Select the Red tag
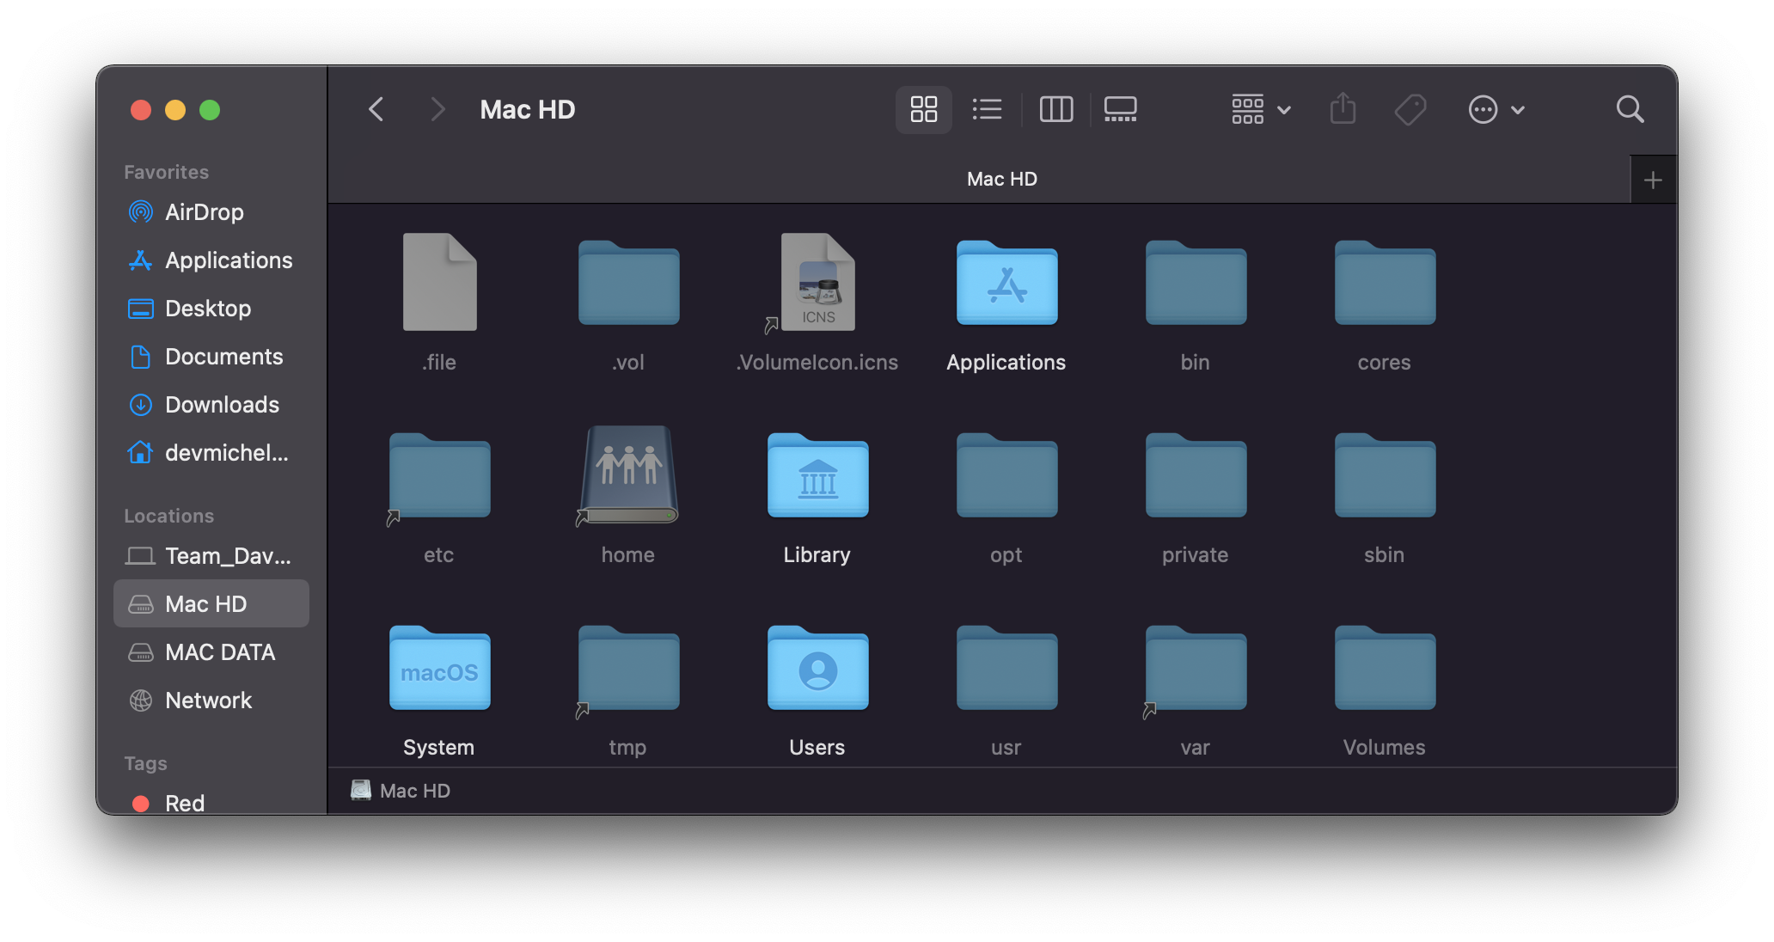Viewport: 1774px width, 942px height. (184, 803)
